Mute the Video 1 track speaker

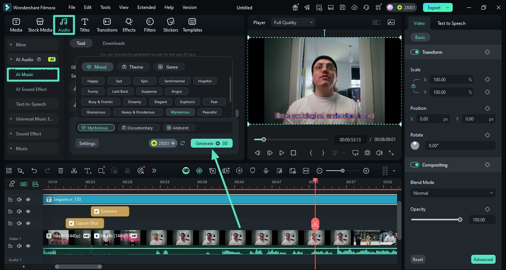[x=19, y=246]
